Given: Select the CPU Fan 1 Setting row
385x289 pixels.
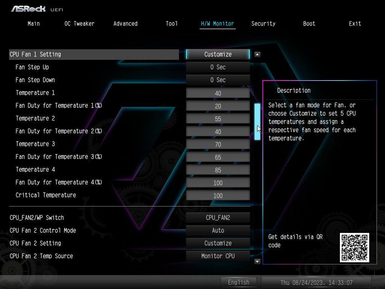Looking at the screenshot, I should coord(94,54).
